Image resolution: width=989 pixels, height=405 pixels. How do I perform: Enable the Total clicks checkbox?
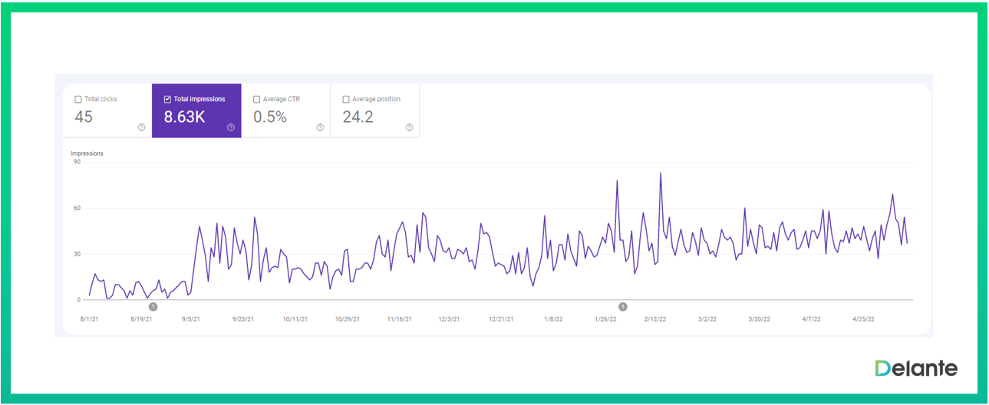[78, 100]
